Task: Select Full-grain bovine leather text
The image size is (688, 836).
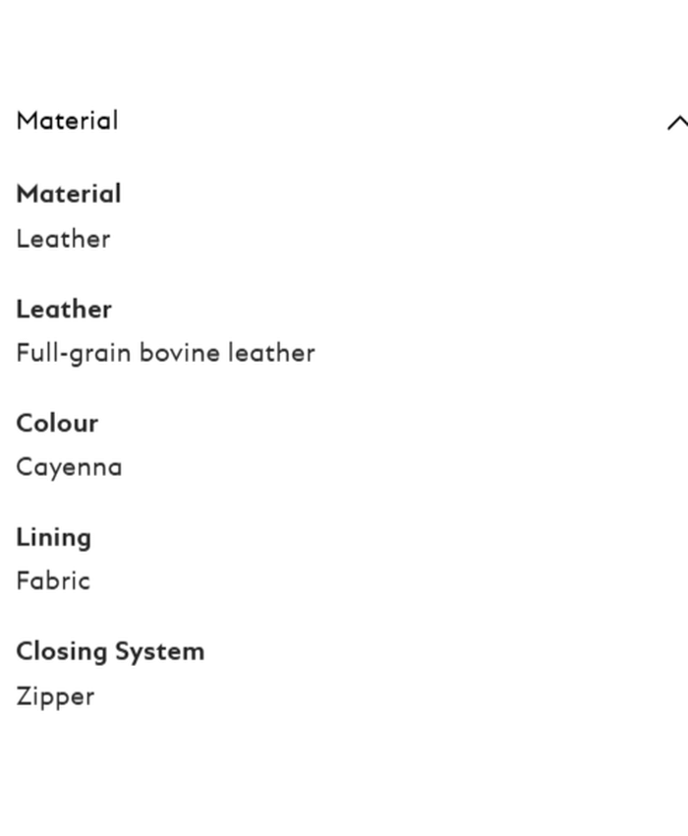Action: 165,353
